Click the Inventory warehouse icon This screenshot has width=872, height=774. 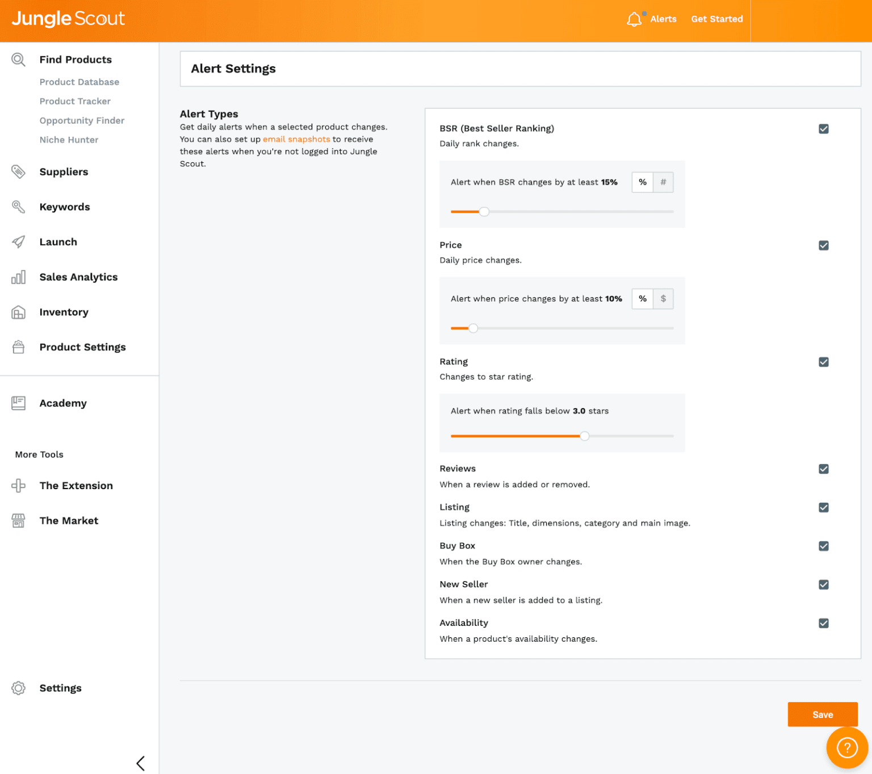click(19, 312)
